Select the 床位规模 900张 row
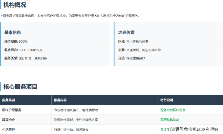This screenshot has width=223, height=134. [x=16, y=41]
